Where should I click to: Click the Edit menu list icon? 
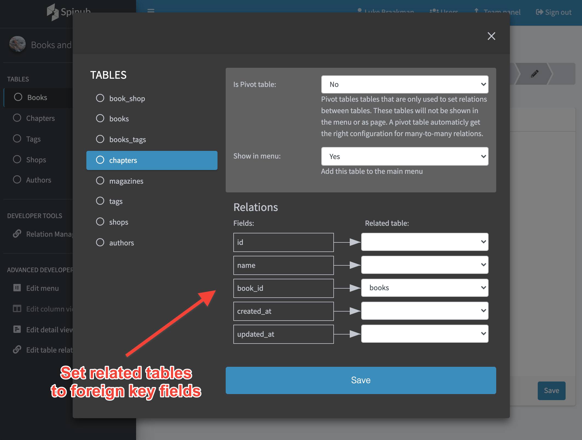pyautogui.click(x=17, y=288)
